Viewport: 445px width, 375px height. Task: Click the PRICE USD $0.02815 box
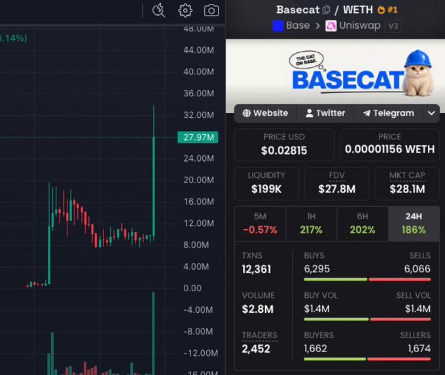pyautogui.click(x=284, y=145)
